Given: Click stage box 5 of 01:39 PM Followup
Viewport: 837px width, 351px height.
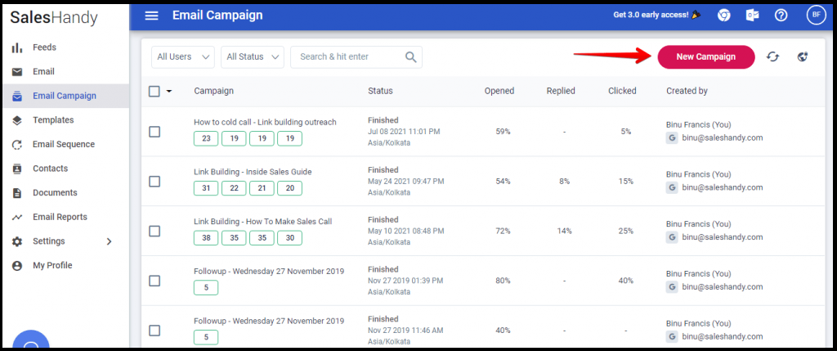Looking at the screenshot, I should point(206,287).
